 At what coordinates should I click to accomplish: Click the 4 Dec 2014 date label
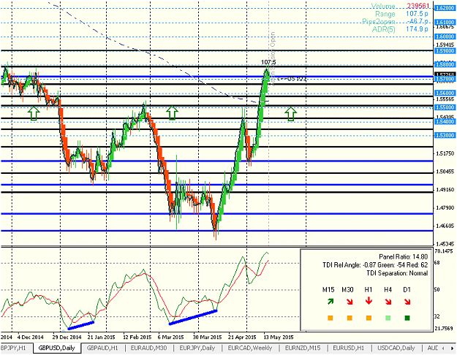[31, 337]
